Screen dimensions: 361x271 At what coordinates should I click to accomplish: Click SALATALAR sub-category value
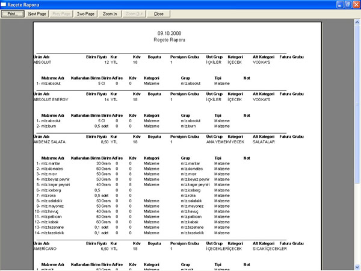click(264, 142)
